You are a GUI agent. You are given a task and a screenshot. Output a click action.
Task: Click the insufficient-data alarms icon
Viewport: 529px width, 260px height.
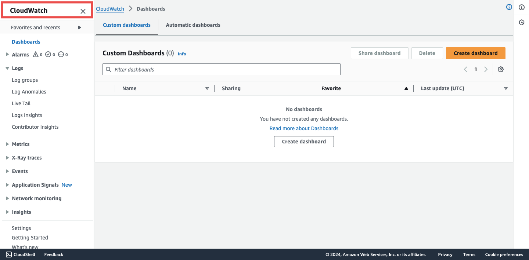pos(60,54)
